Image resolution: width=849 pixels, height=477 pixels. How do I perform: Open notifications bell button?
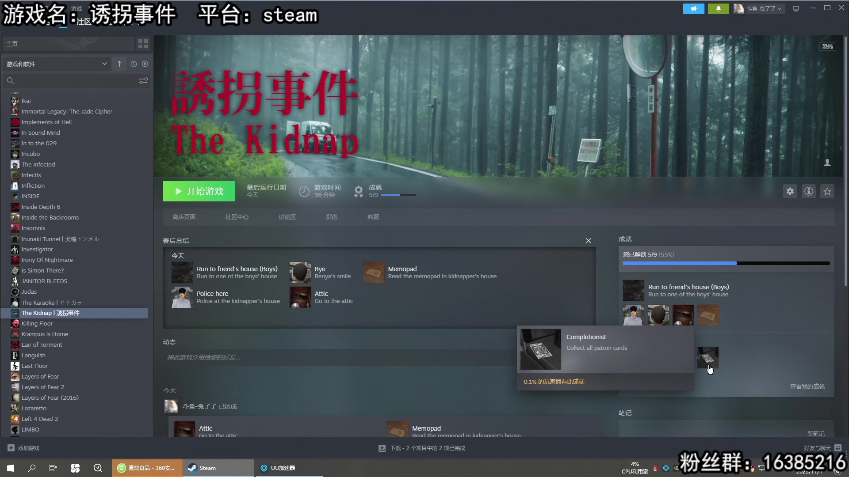[x=719, y=9]
